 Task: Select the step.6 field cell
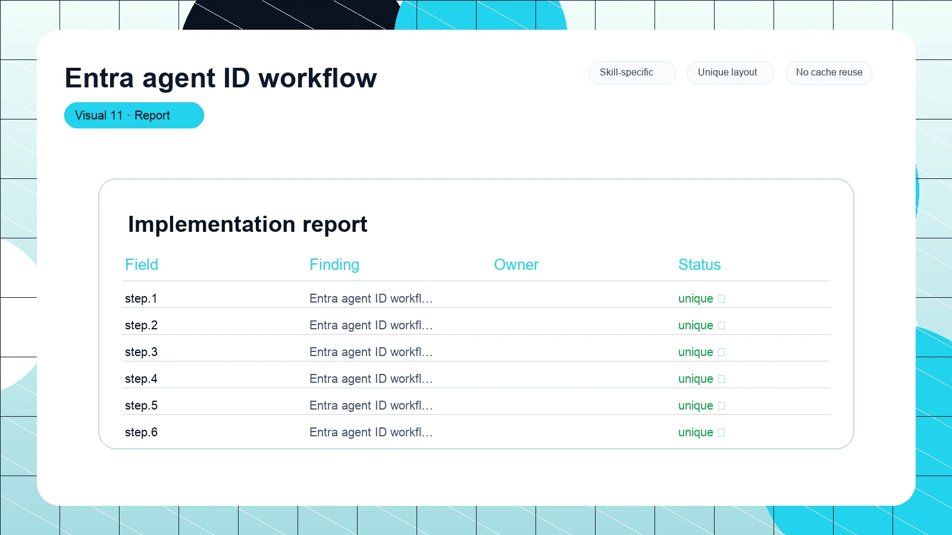click(141, 432)
